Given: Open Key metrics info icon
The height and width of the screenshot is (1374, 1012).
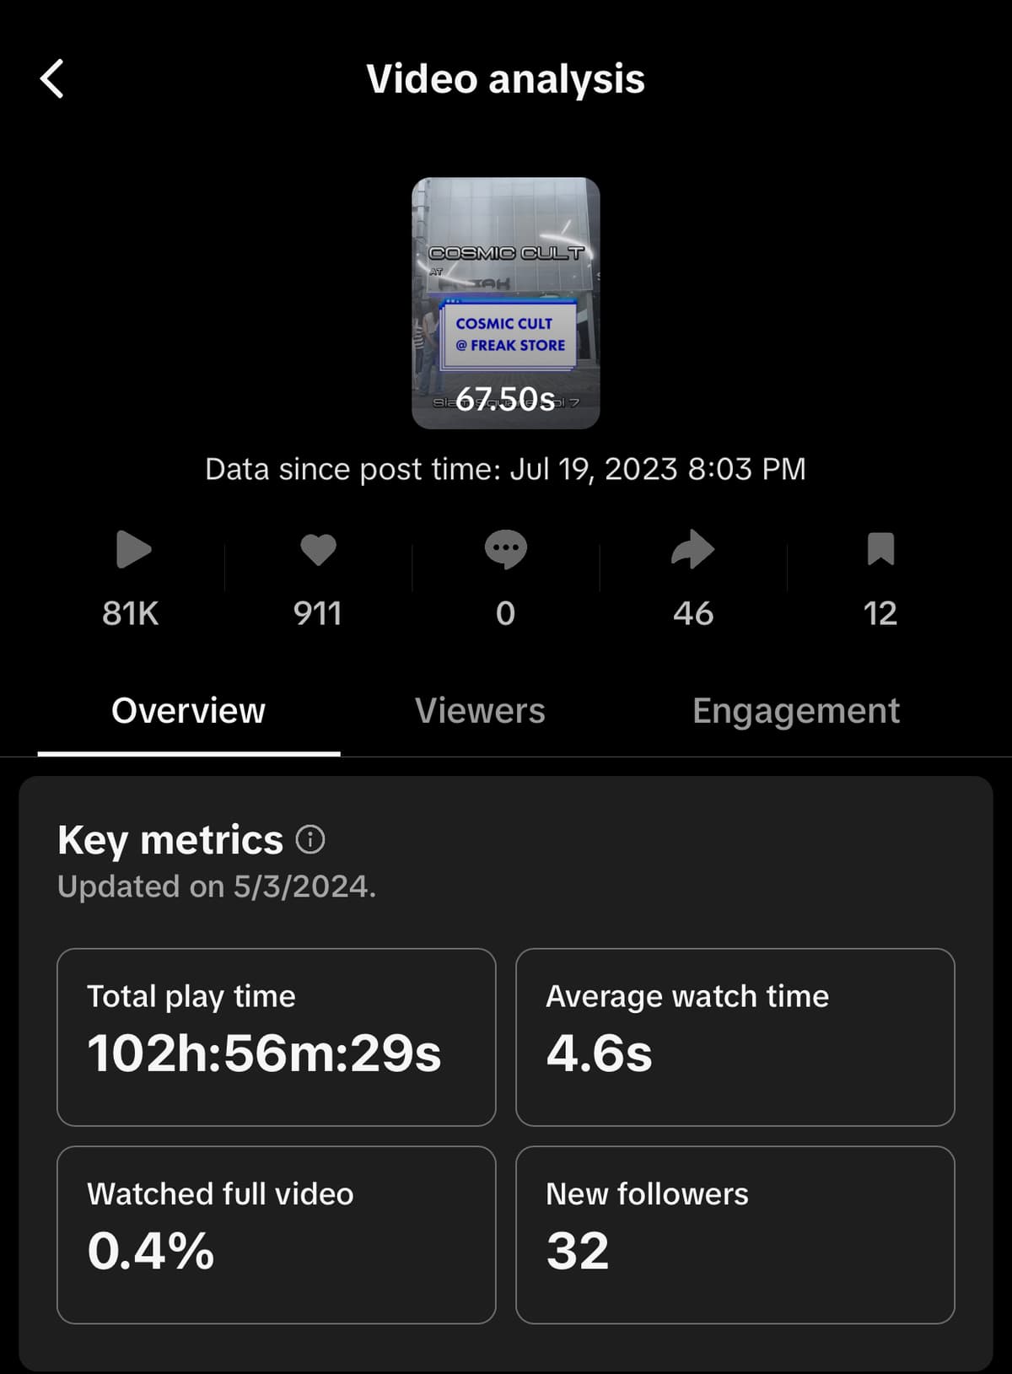Looking at the screenshot, I should pos(310,840).
